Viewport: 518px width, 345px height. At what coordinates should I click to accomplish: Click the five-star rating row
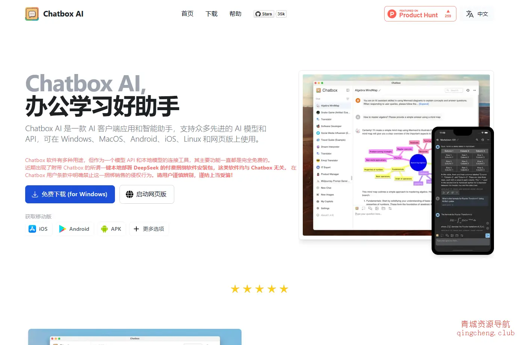259,289
